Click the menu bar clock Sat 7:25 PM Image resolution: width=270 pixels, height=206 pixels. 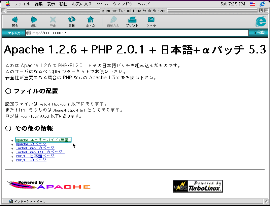pos(233,4)
